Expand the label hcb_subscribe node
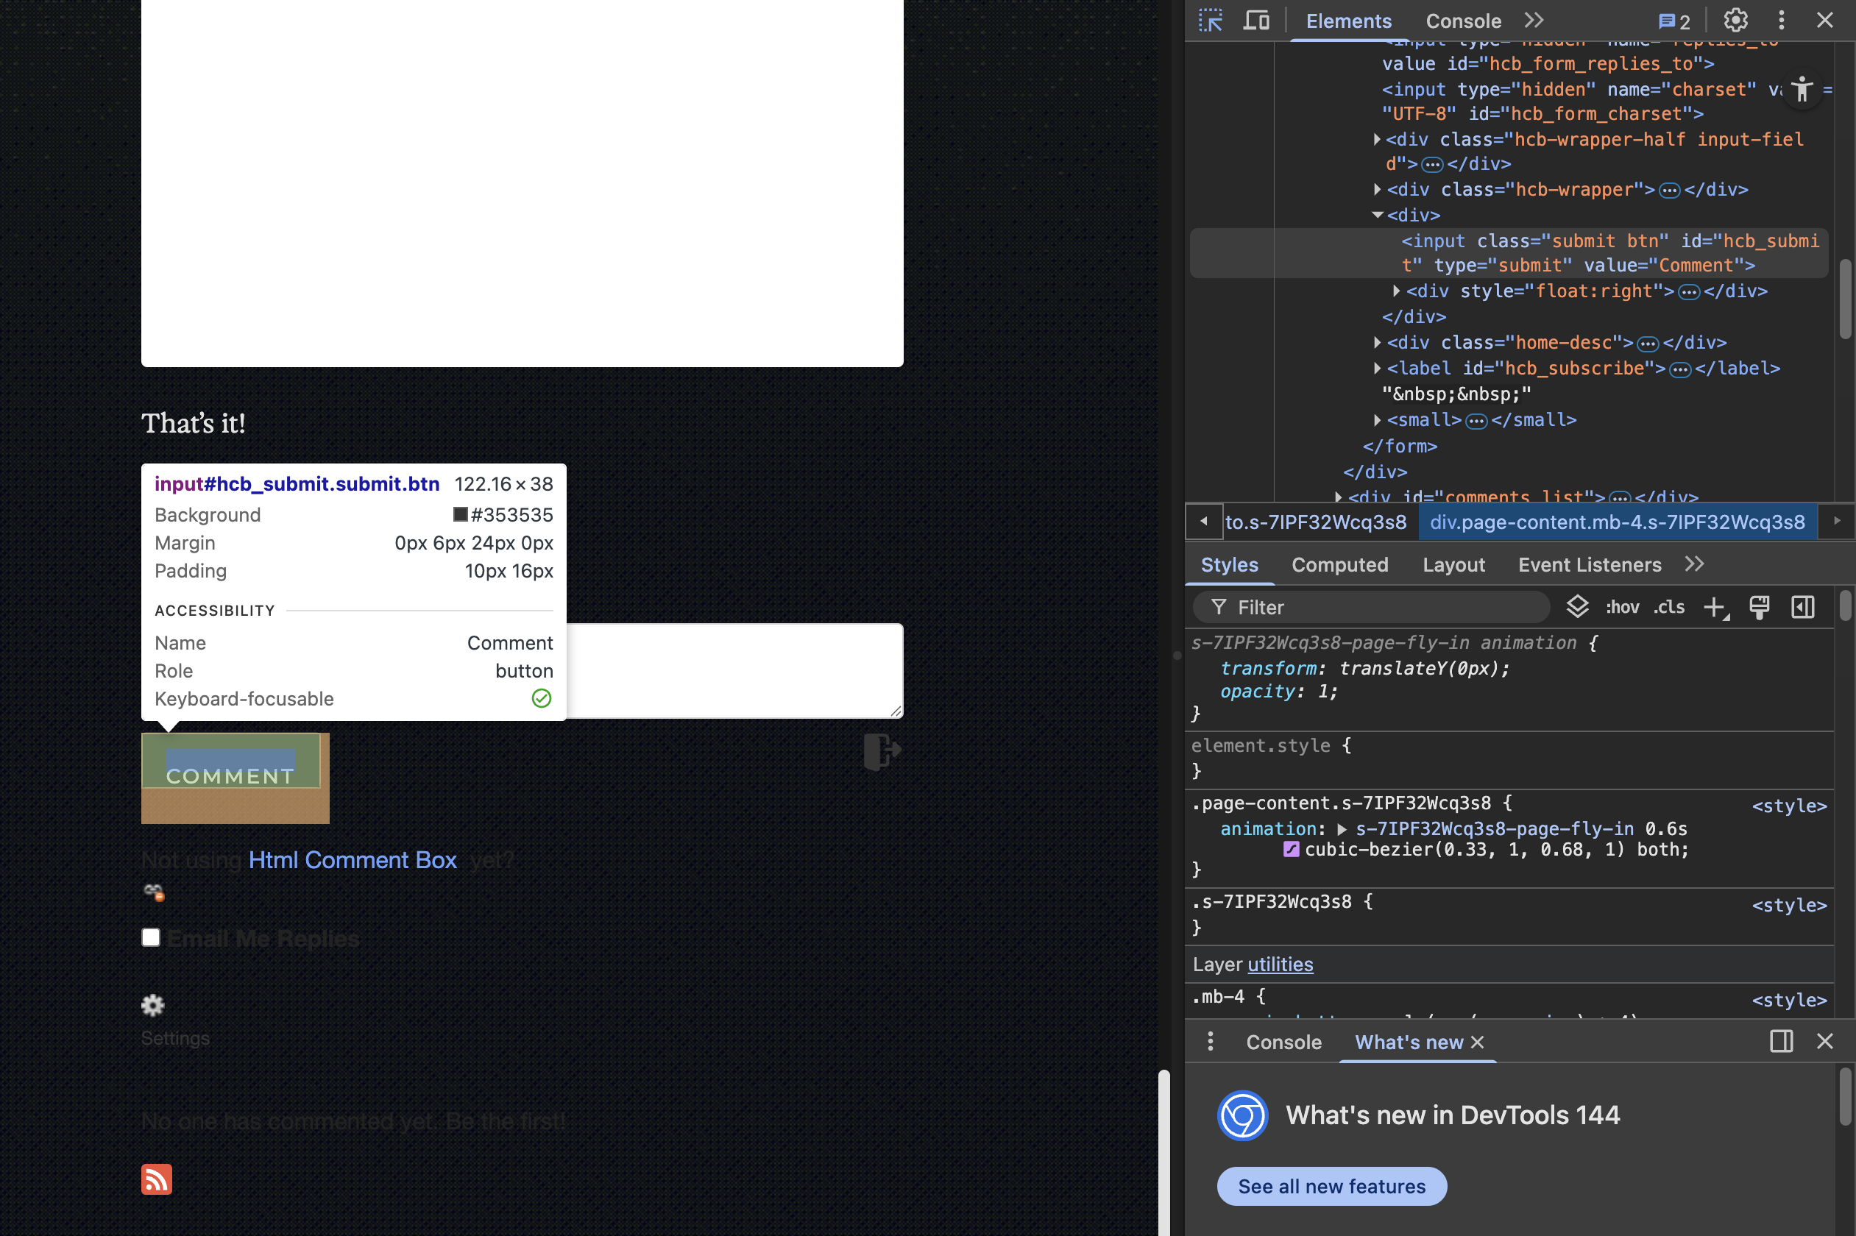 [x=1377, y=368]
